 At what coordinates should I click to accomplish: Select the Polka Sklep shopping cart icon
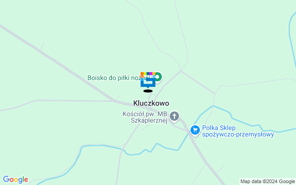[195, 130]
